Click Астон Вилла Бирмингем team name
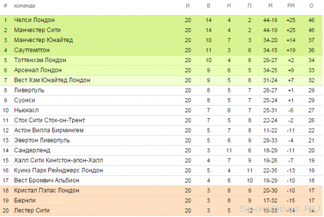This screenshot has width=324, height=217. click(x=49, y=131)
